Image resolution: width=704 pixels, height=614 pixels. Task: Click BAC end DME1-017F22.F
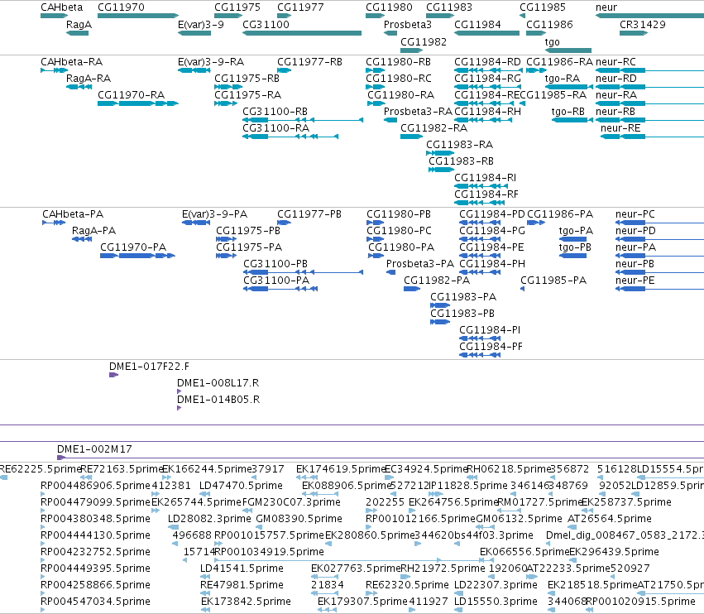point(113,375)
